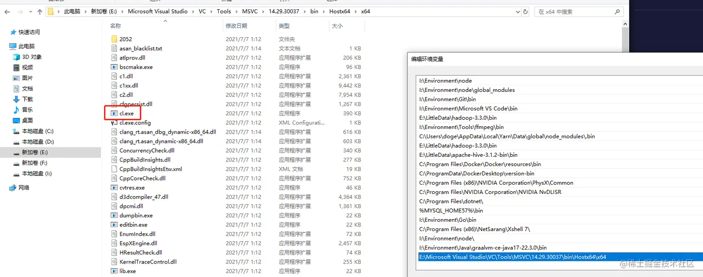Navigate to Tools via breadcrumb
This screenshot has height=277, width=703.
pyautogui.click(x=224, y=12)
